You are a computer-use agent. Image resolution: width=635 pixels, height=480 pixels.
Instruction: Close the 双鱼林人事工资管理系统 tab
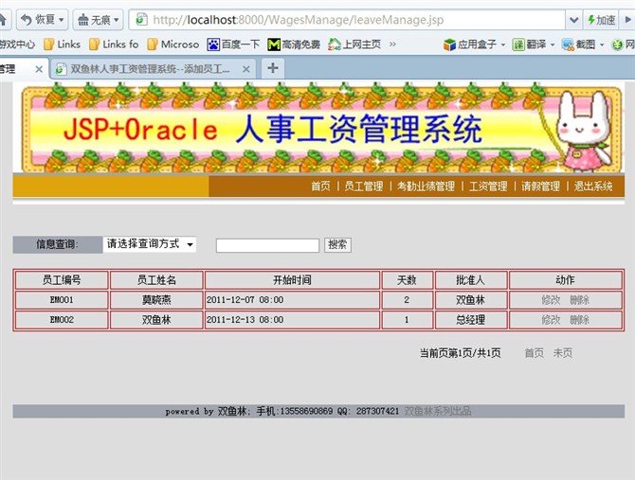click(x=245, y=69)
